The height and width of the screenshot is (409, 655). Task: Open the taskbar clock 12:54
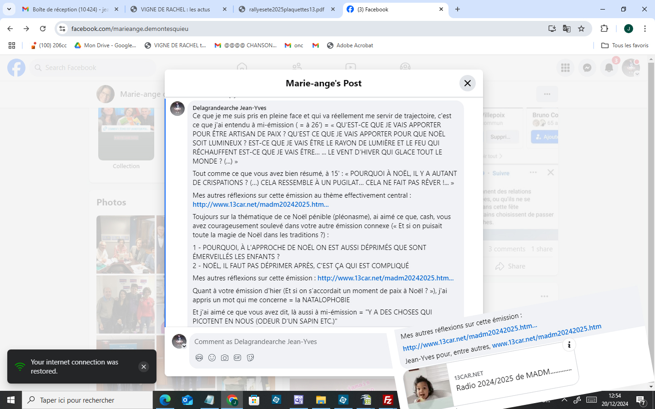point(615,400)
